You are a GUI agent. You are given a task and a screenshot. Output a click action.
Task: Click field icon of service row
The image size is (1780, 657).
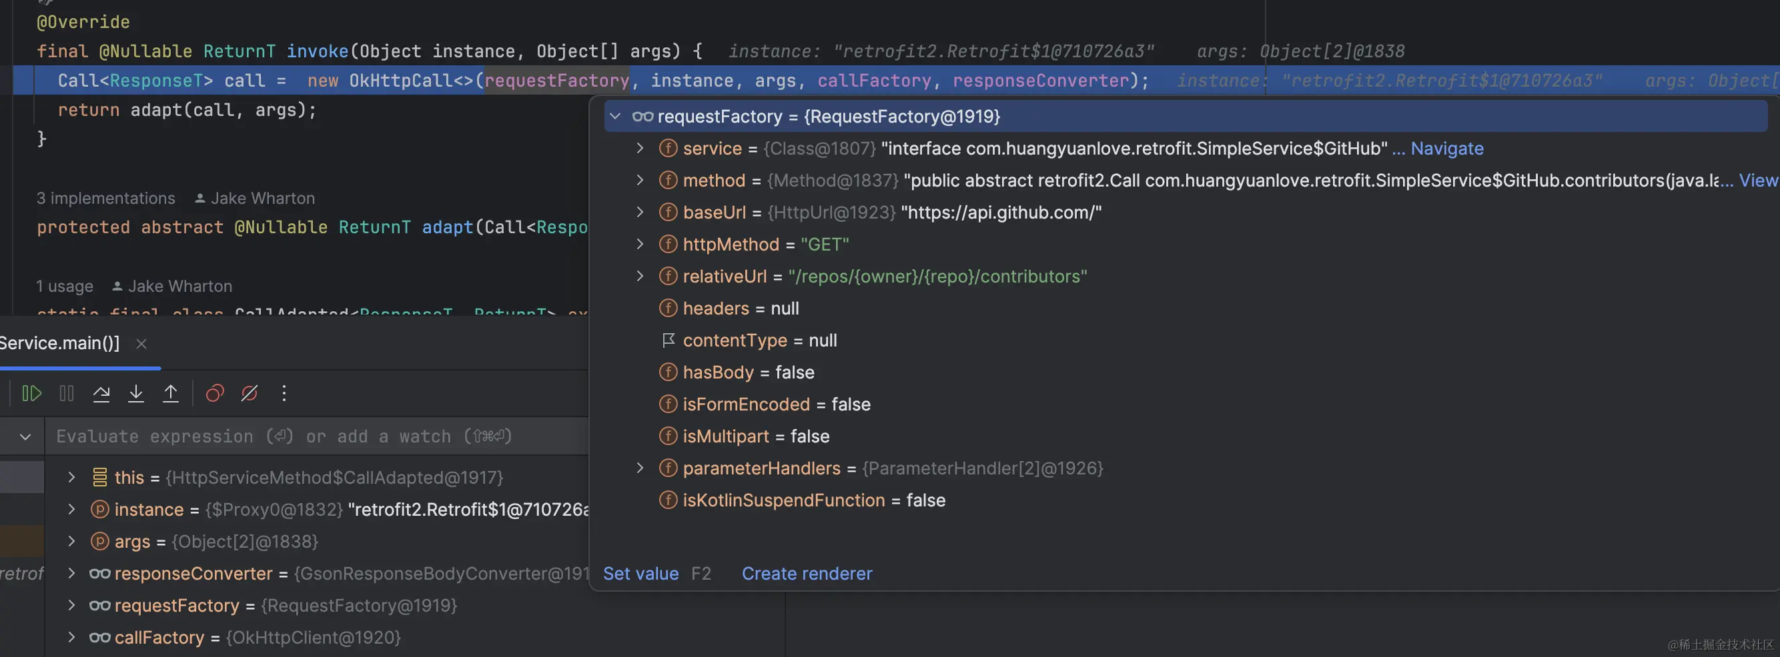click(667, 149)
